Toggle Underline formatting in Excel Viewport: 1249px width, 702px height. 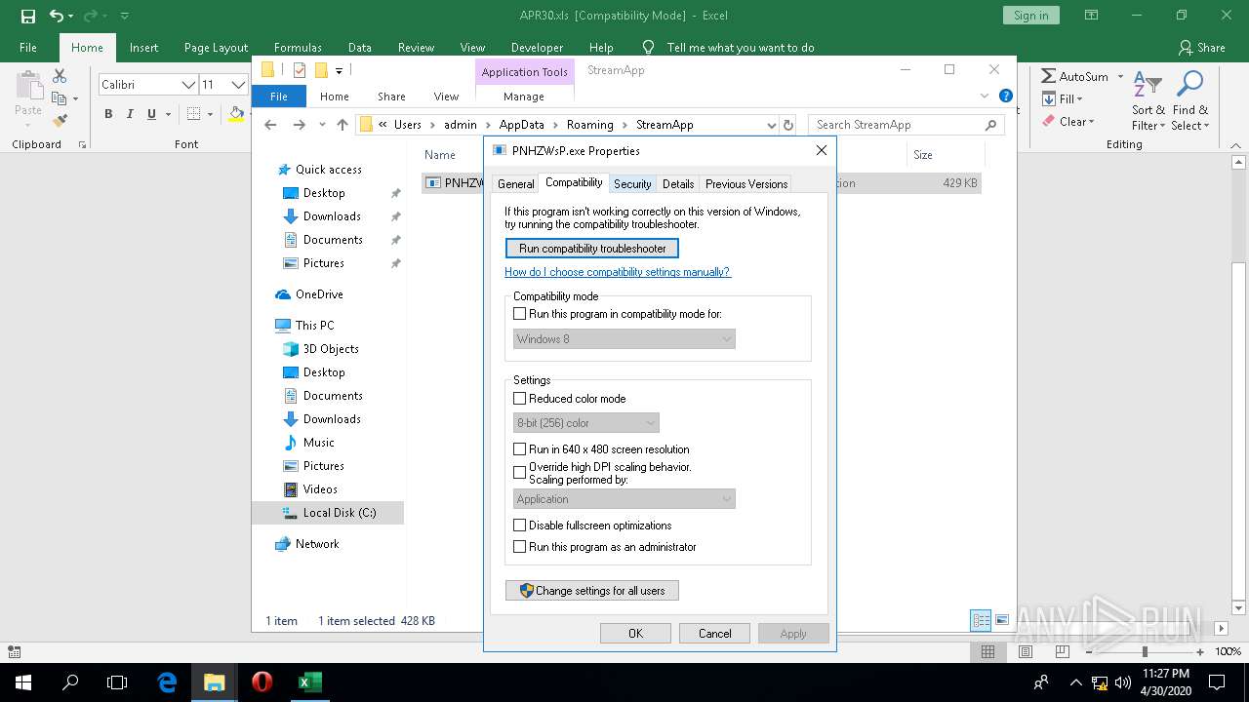151,114
